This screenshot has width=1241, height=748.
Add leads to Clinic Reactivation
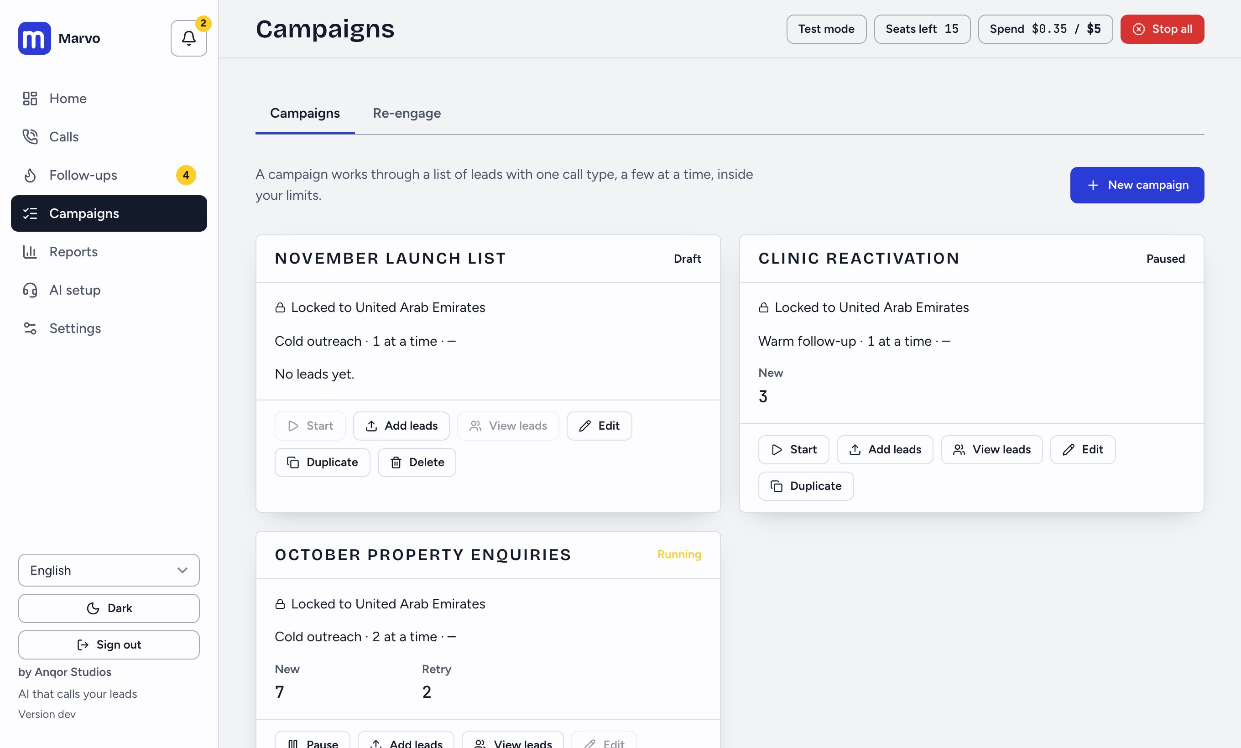[x=884, y=450]
